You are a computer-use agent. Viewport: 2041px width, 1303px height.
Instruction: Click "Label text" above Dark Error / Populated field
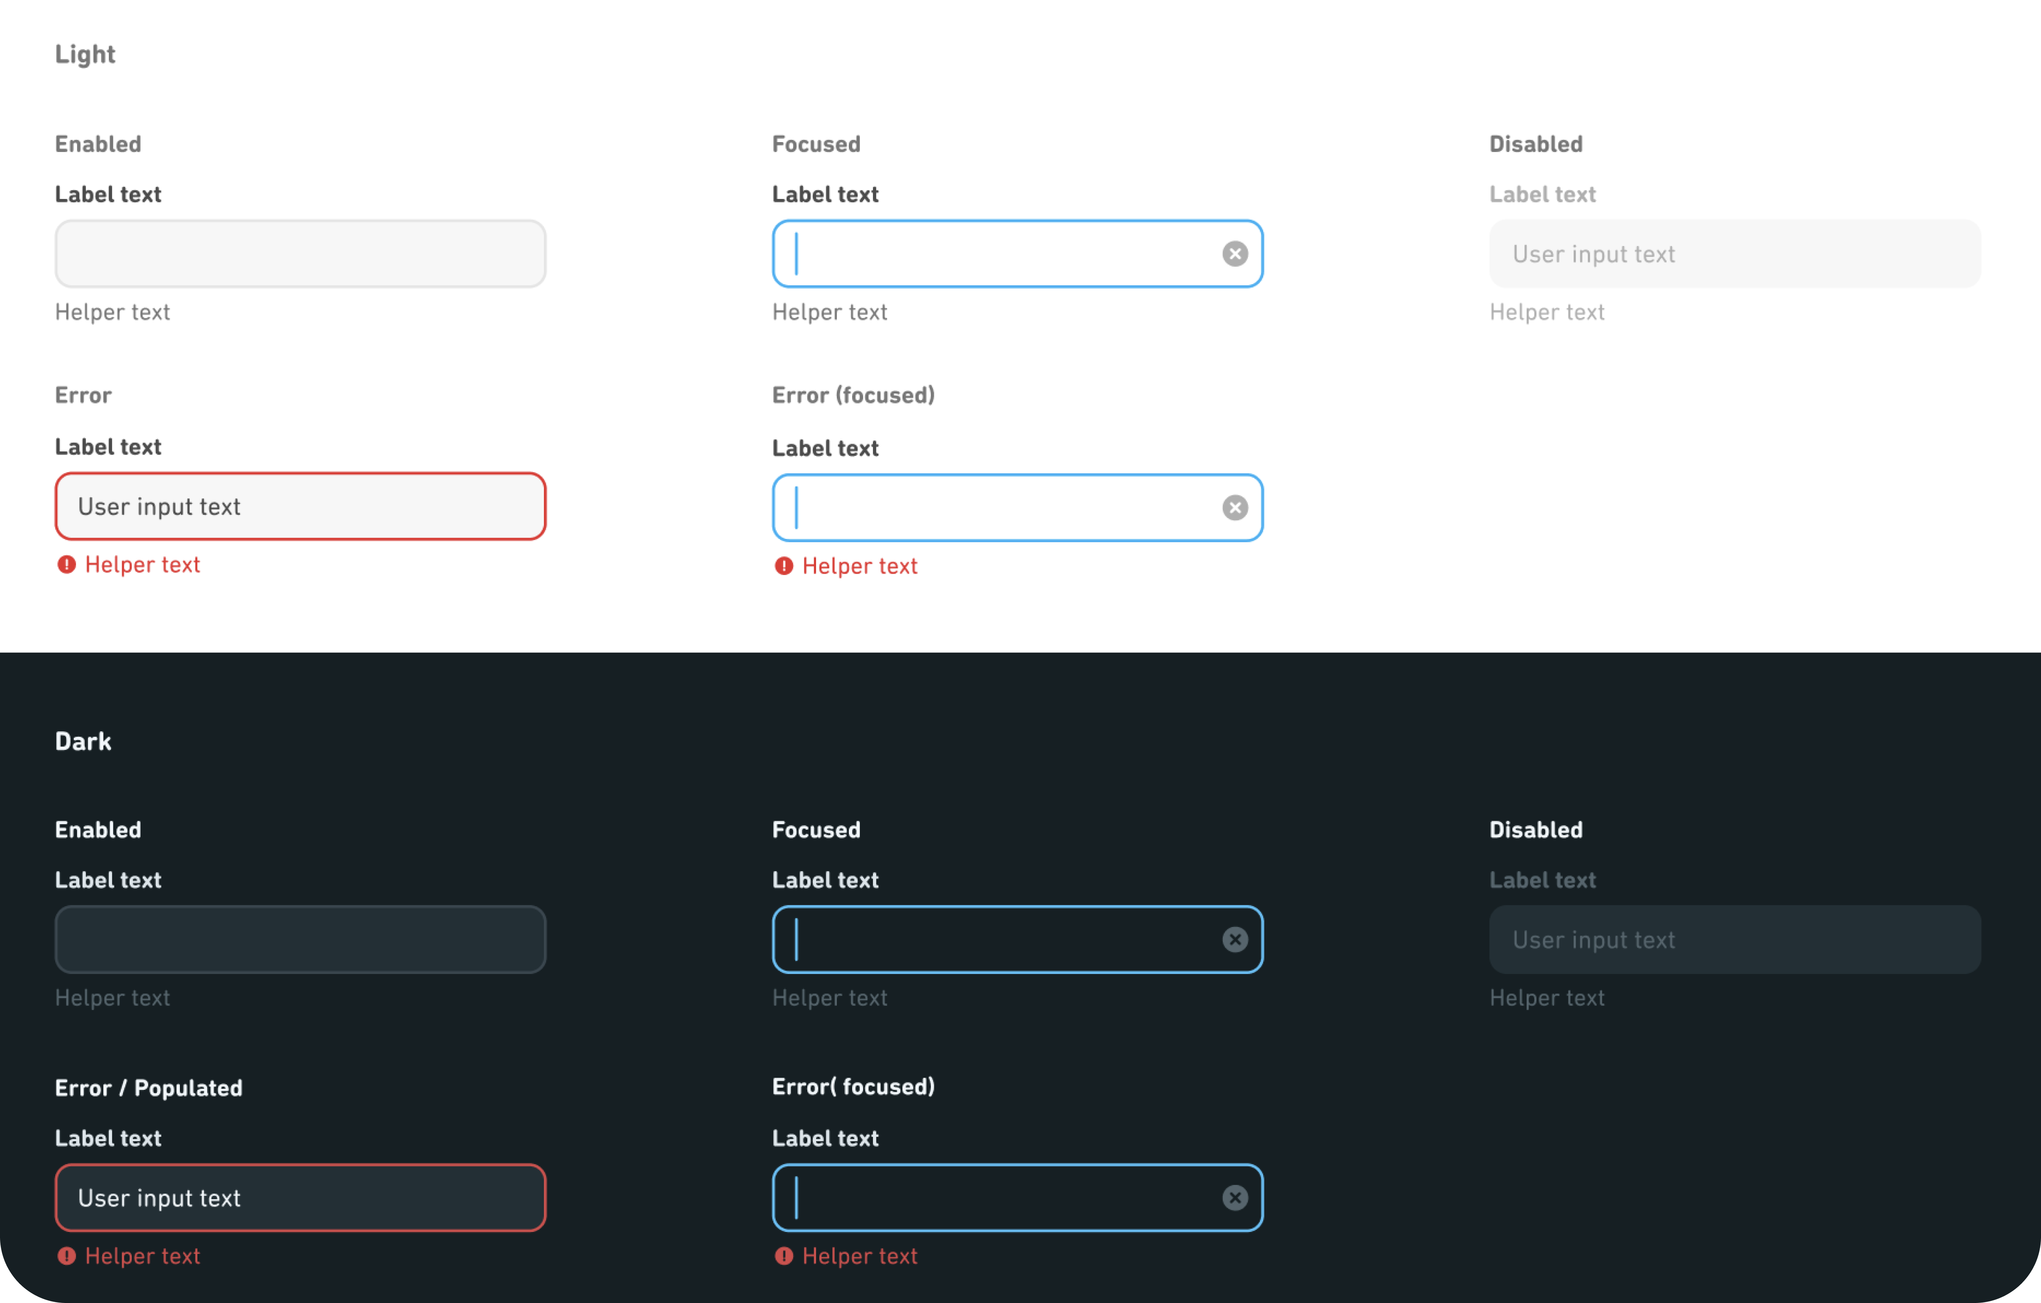pos(108,1138)
